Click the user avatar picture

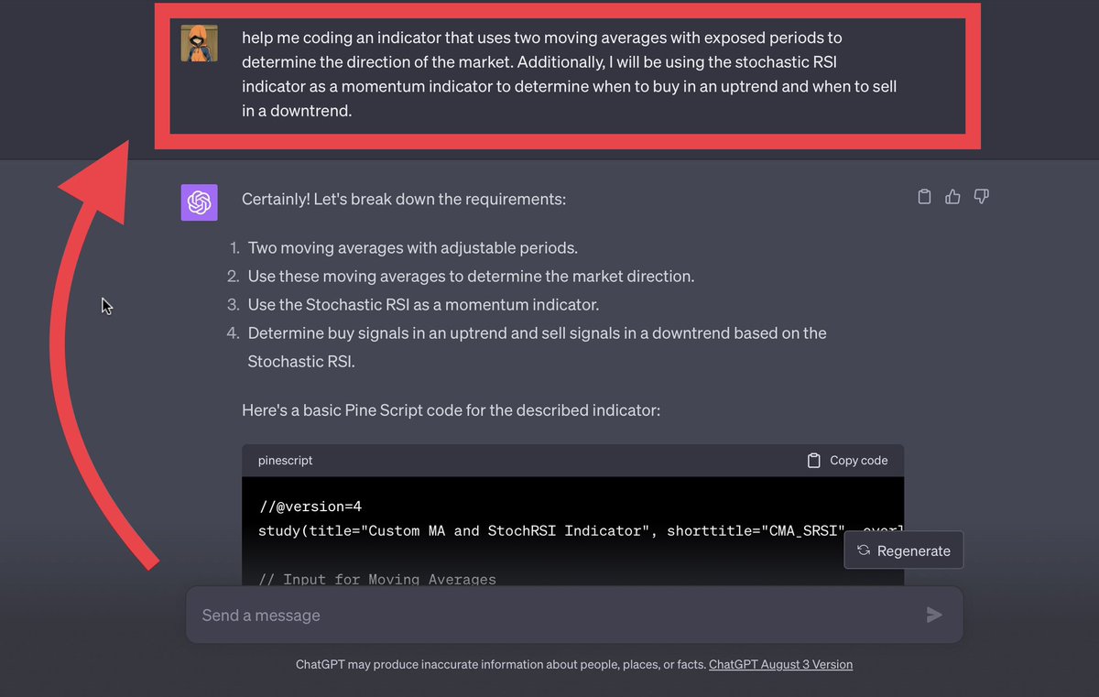coord(199,43)
